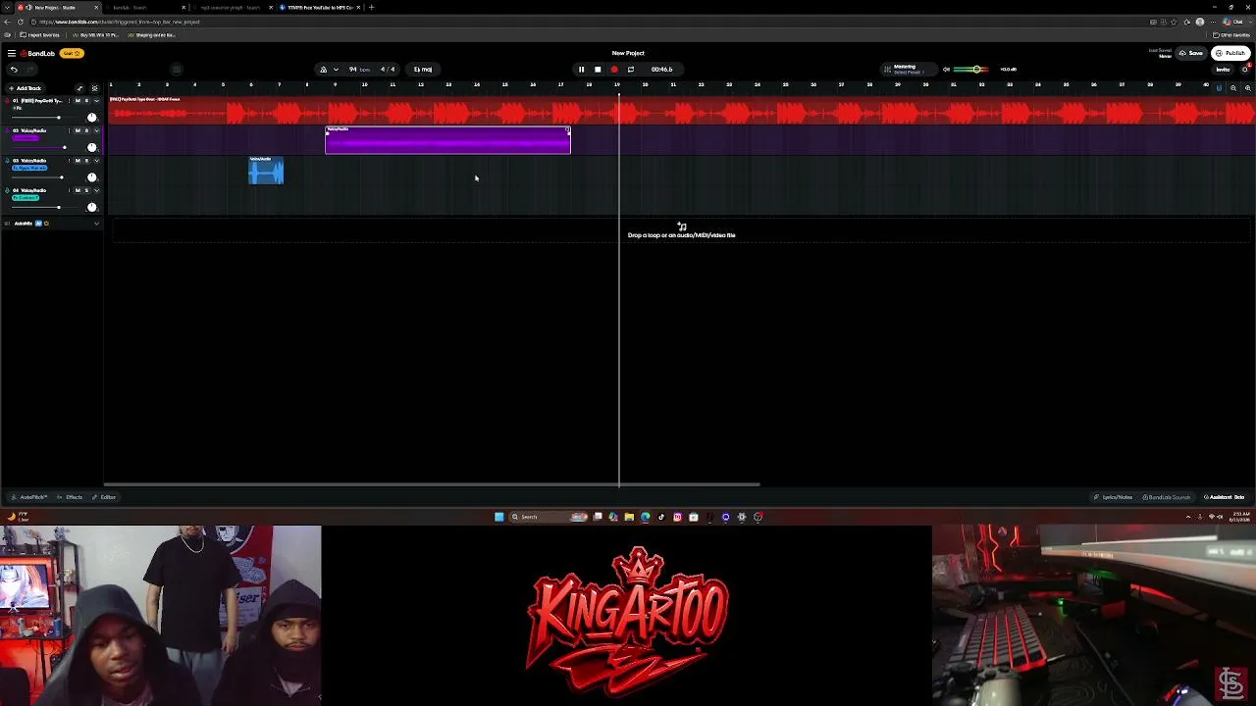Open the BandLab hamburger menu
This screenshot has height=706, width=1256.
point(11,53)
